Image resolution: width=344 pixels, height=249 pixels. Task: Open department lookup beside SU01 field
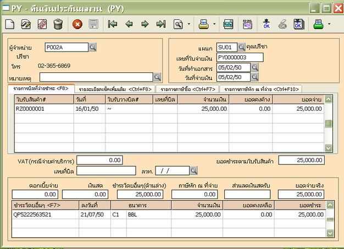point(242,47)
